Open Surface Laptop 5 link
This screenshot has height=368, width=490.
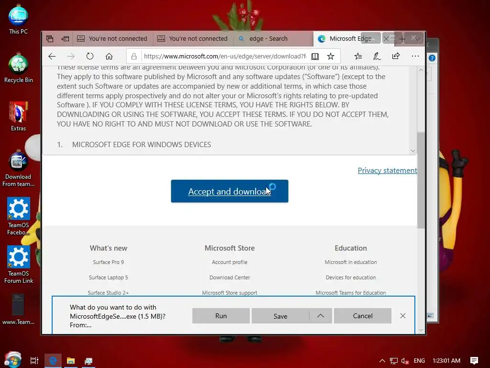point(109,277)
